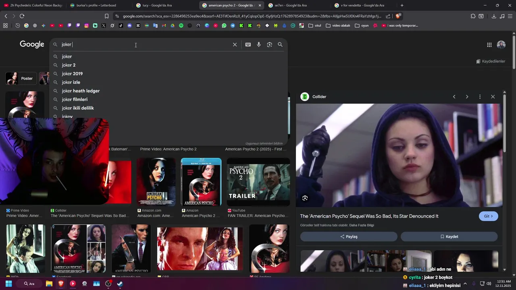Viewport: 516px width, 290px height.
Task: Open File Explorer from the taskbar
Action: tap(49, 284)
